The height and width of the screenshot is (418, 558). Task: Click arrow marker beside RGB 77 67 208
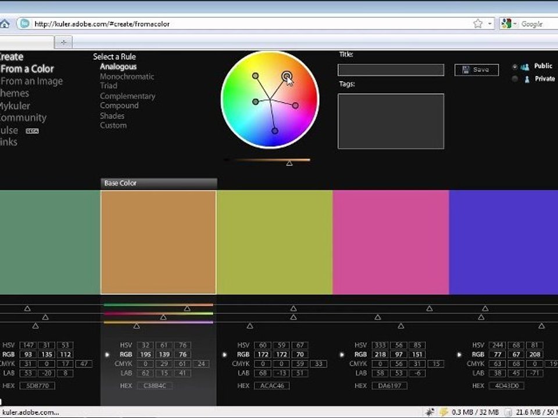pos(459,354)
